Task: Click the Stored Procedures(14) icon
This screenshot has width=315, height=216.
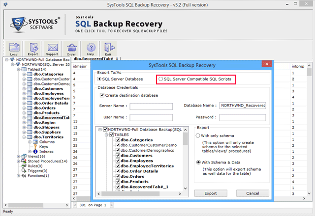Action: coord(24,161)
